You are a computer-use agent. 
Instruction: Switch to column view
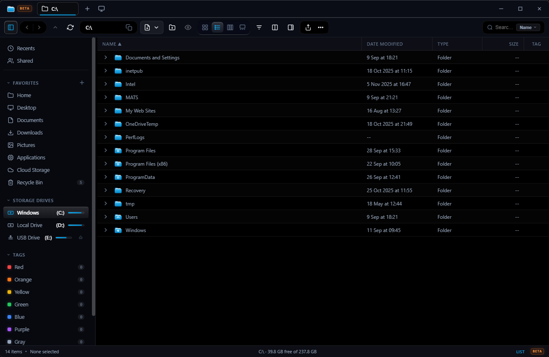tap(230, 27)
